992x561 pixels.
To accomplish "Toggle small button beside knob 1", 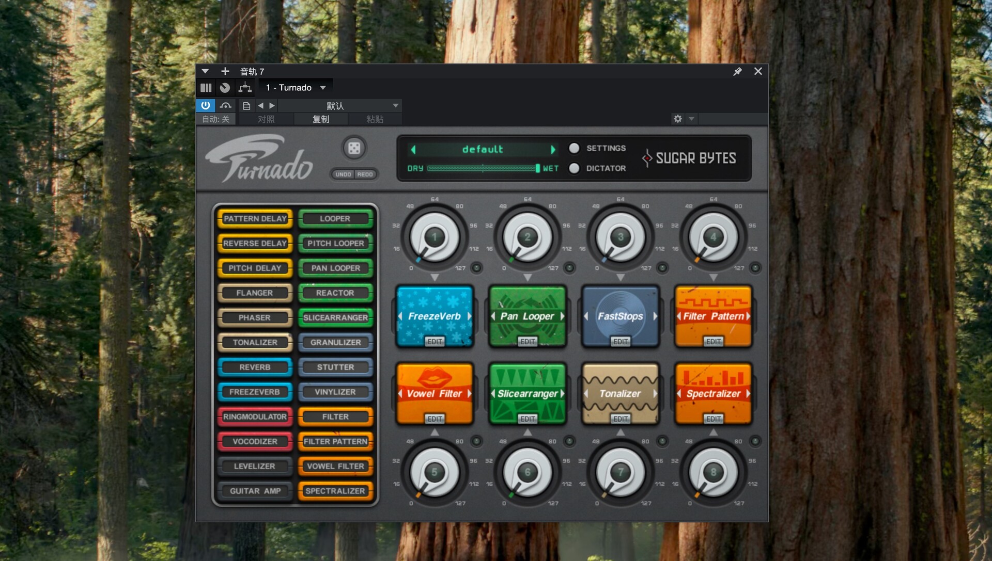I will click(x=476, y=267).
